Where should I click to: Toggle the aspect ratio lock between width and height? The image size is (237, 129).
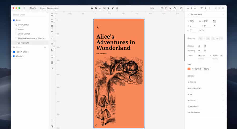(200, 21)
